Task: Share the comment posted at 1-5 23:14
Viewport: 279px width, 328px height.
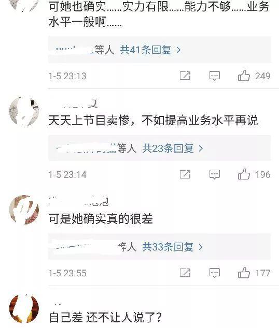Action: click(185, 174)
